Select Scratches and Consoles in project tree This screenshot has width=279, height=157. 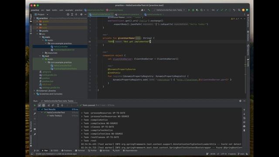[51, 94]
